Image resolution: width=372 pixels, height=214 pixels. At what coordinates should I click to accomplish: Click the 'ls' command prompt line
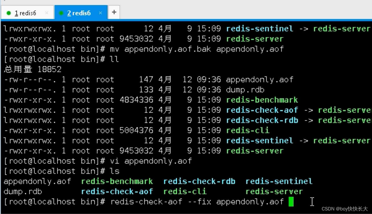click(61, 171)
